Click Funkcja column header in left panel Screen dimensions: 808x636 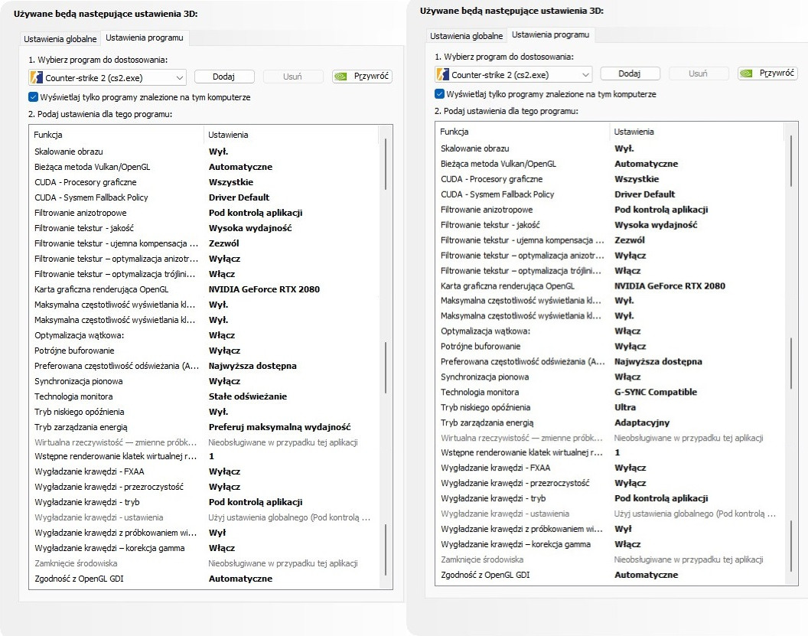(x=116, y=135)
